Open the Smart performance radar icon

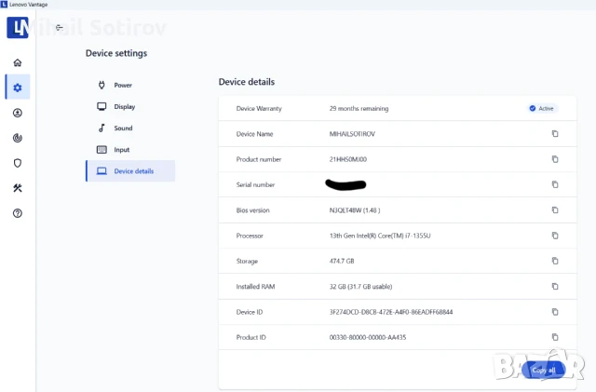18,138
